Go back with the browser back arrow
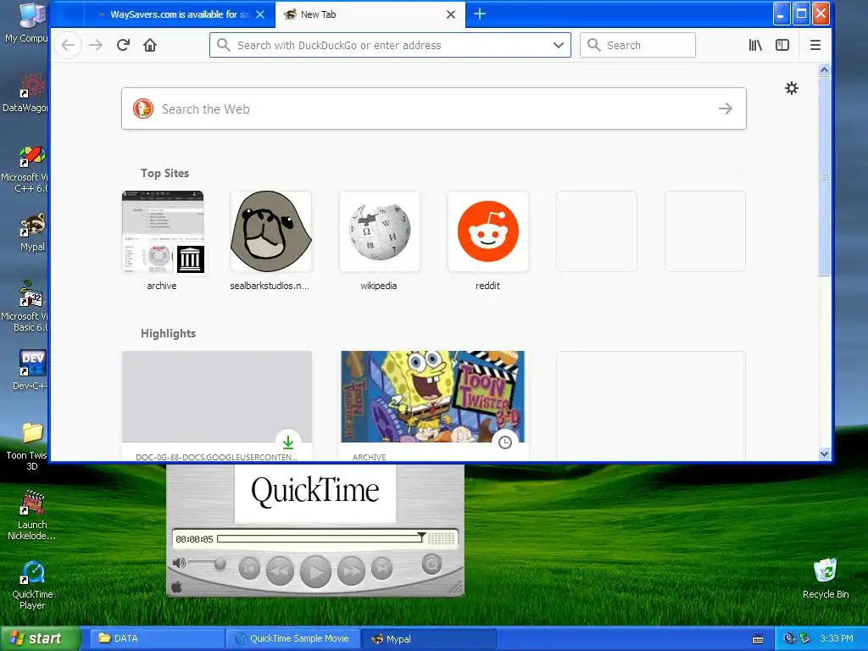 pos(68,45)
